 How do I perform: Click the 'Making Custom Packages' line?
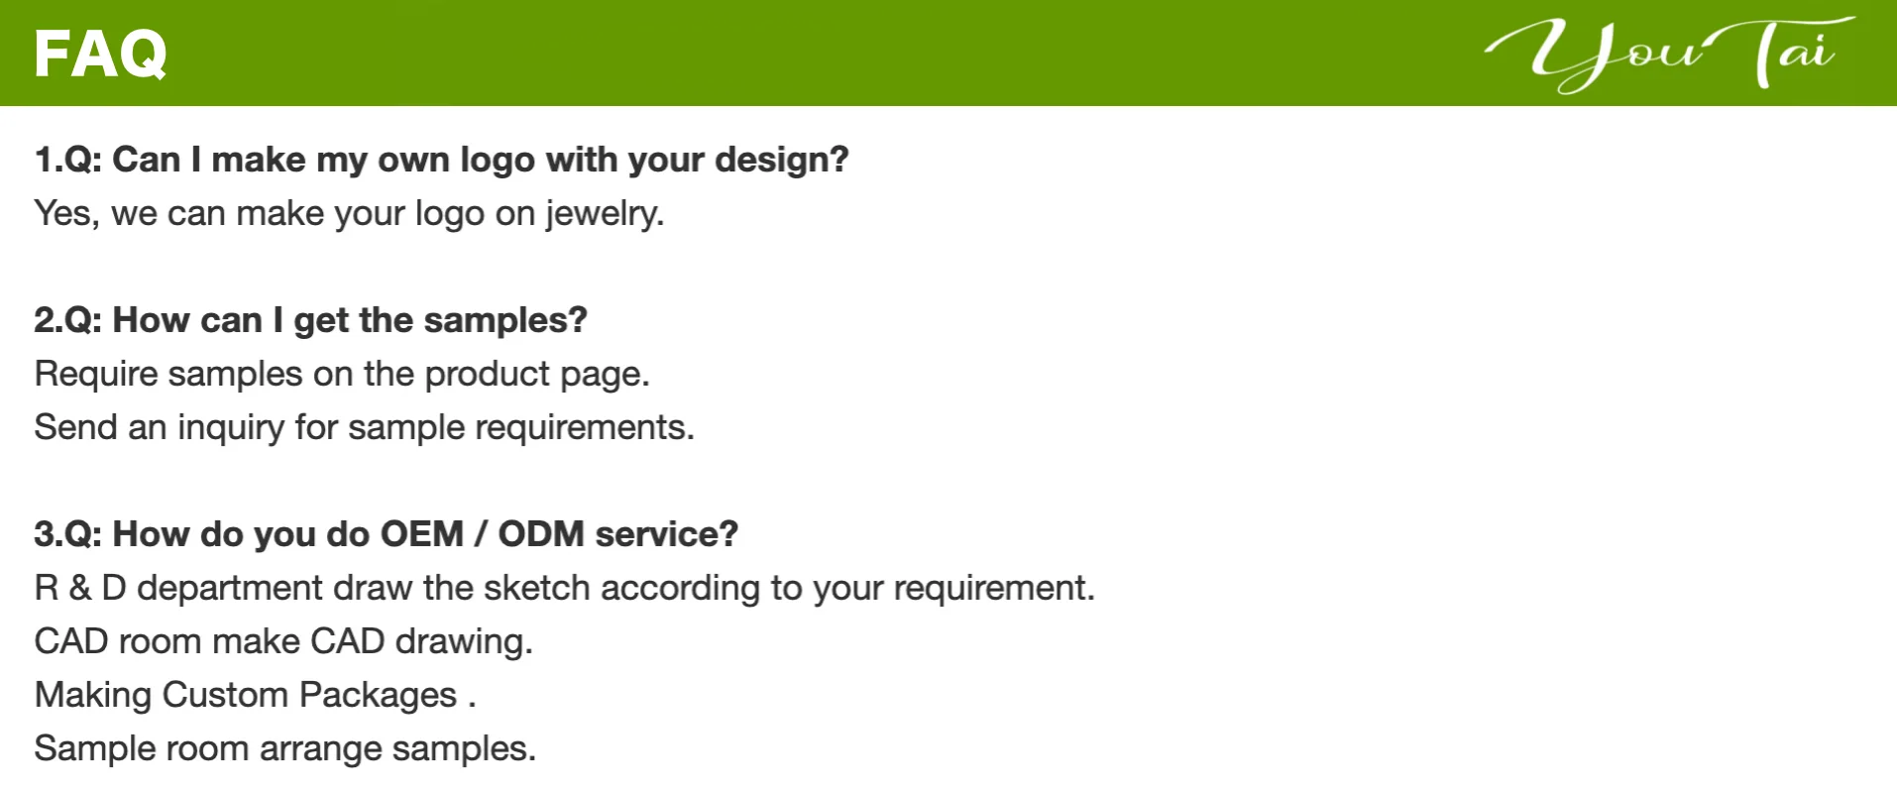[255, 695]
